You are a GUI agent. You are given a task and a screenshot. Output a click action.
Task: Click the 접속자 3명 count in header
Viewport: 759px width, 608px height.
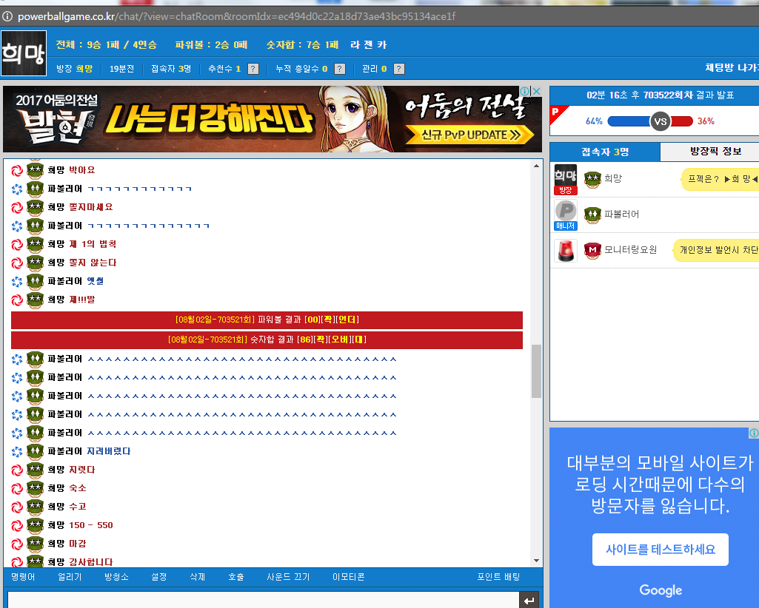coord(171,69)
